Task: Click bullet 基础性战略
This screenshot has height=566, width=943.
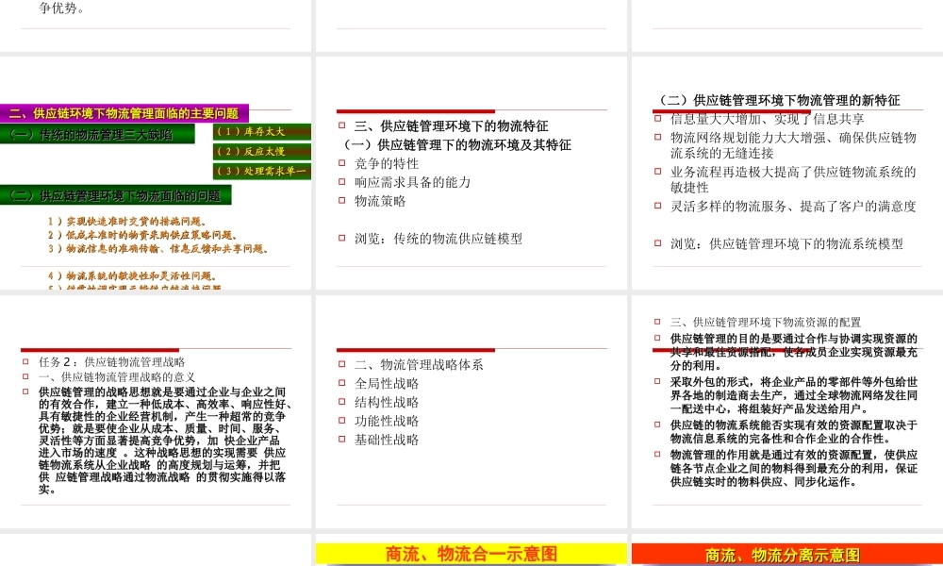Action: coord(386,440)
